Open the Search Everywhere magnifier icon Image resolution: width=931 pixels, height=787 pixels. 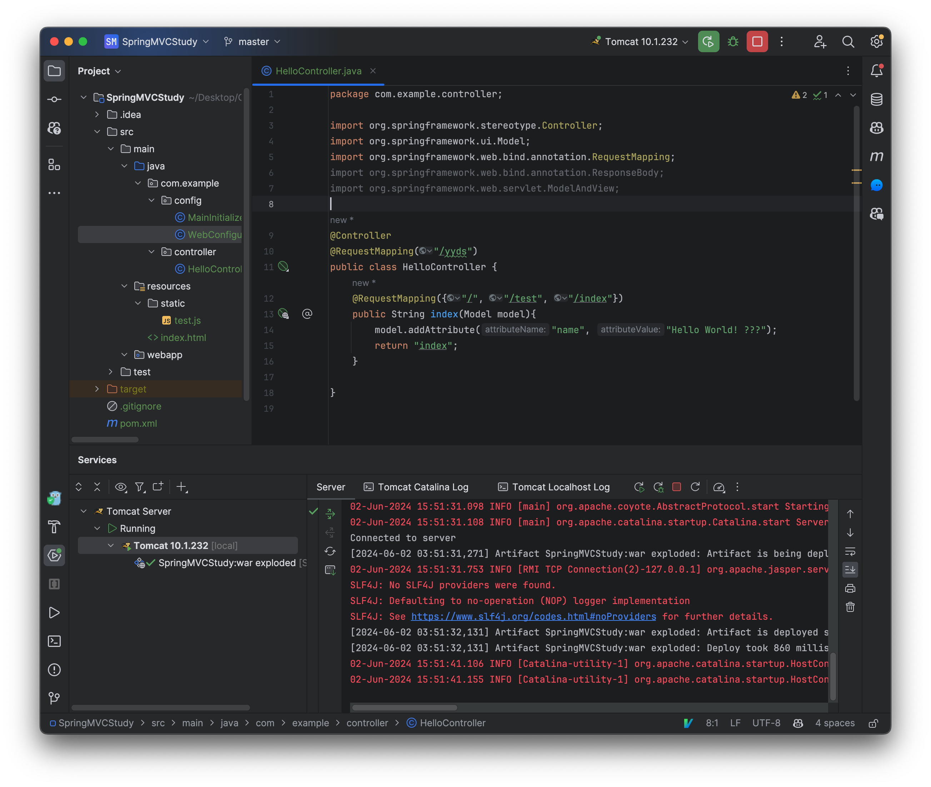848,41
